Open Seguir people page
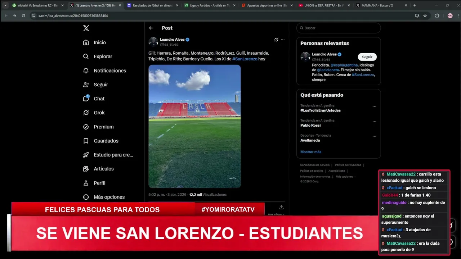 click(x=95, y=85)
